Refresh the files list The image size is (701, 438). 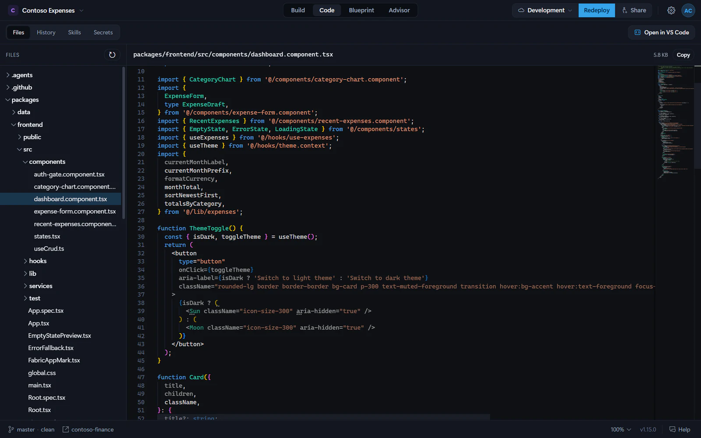coord(112,55)
